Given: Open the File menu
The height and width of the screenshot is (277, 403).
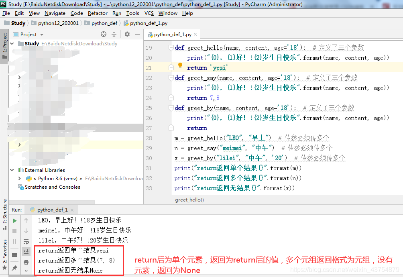Looking at the screenshot, I should [6, 13].
